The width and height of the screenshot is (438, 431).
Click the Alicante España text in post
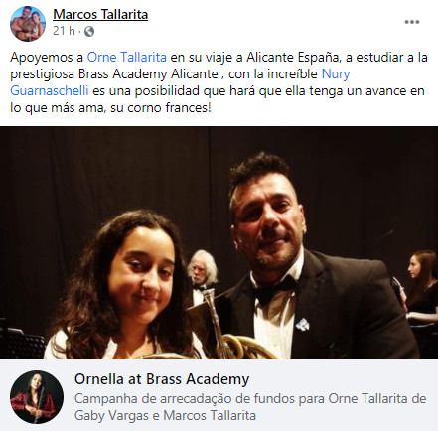(293, 57)
